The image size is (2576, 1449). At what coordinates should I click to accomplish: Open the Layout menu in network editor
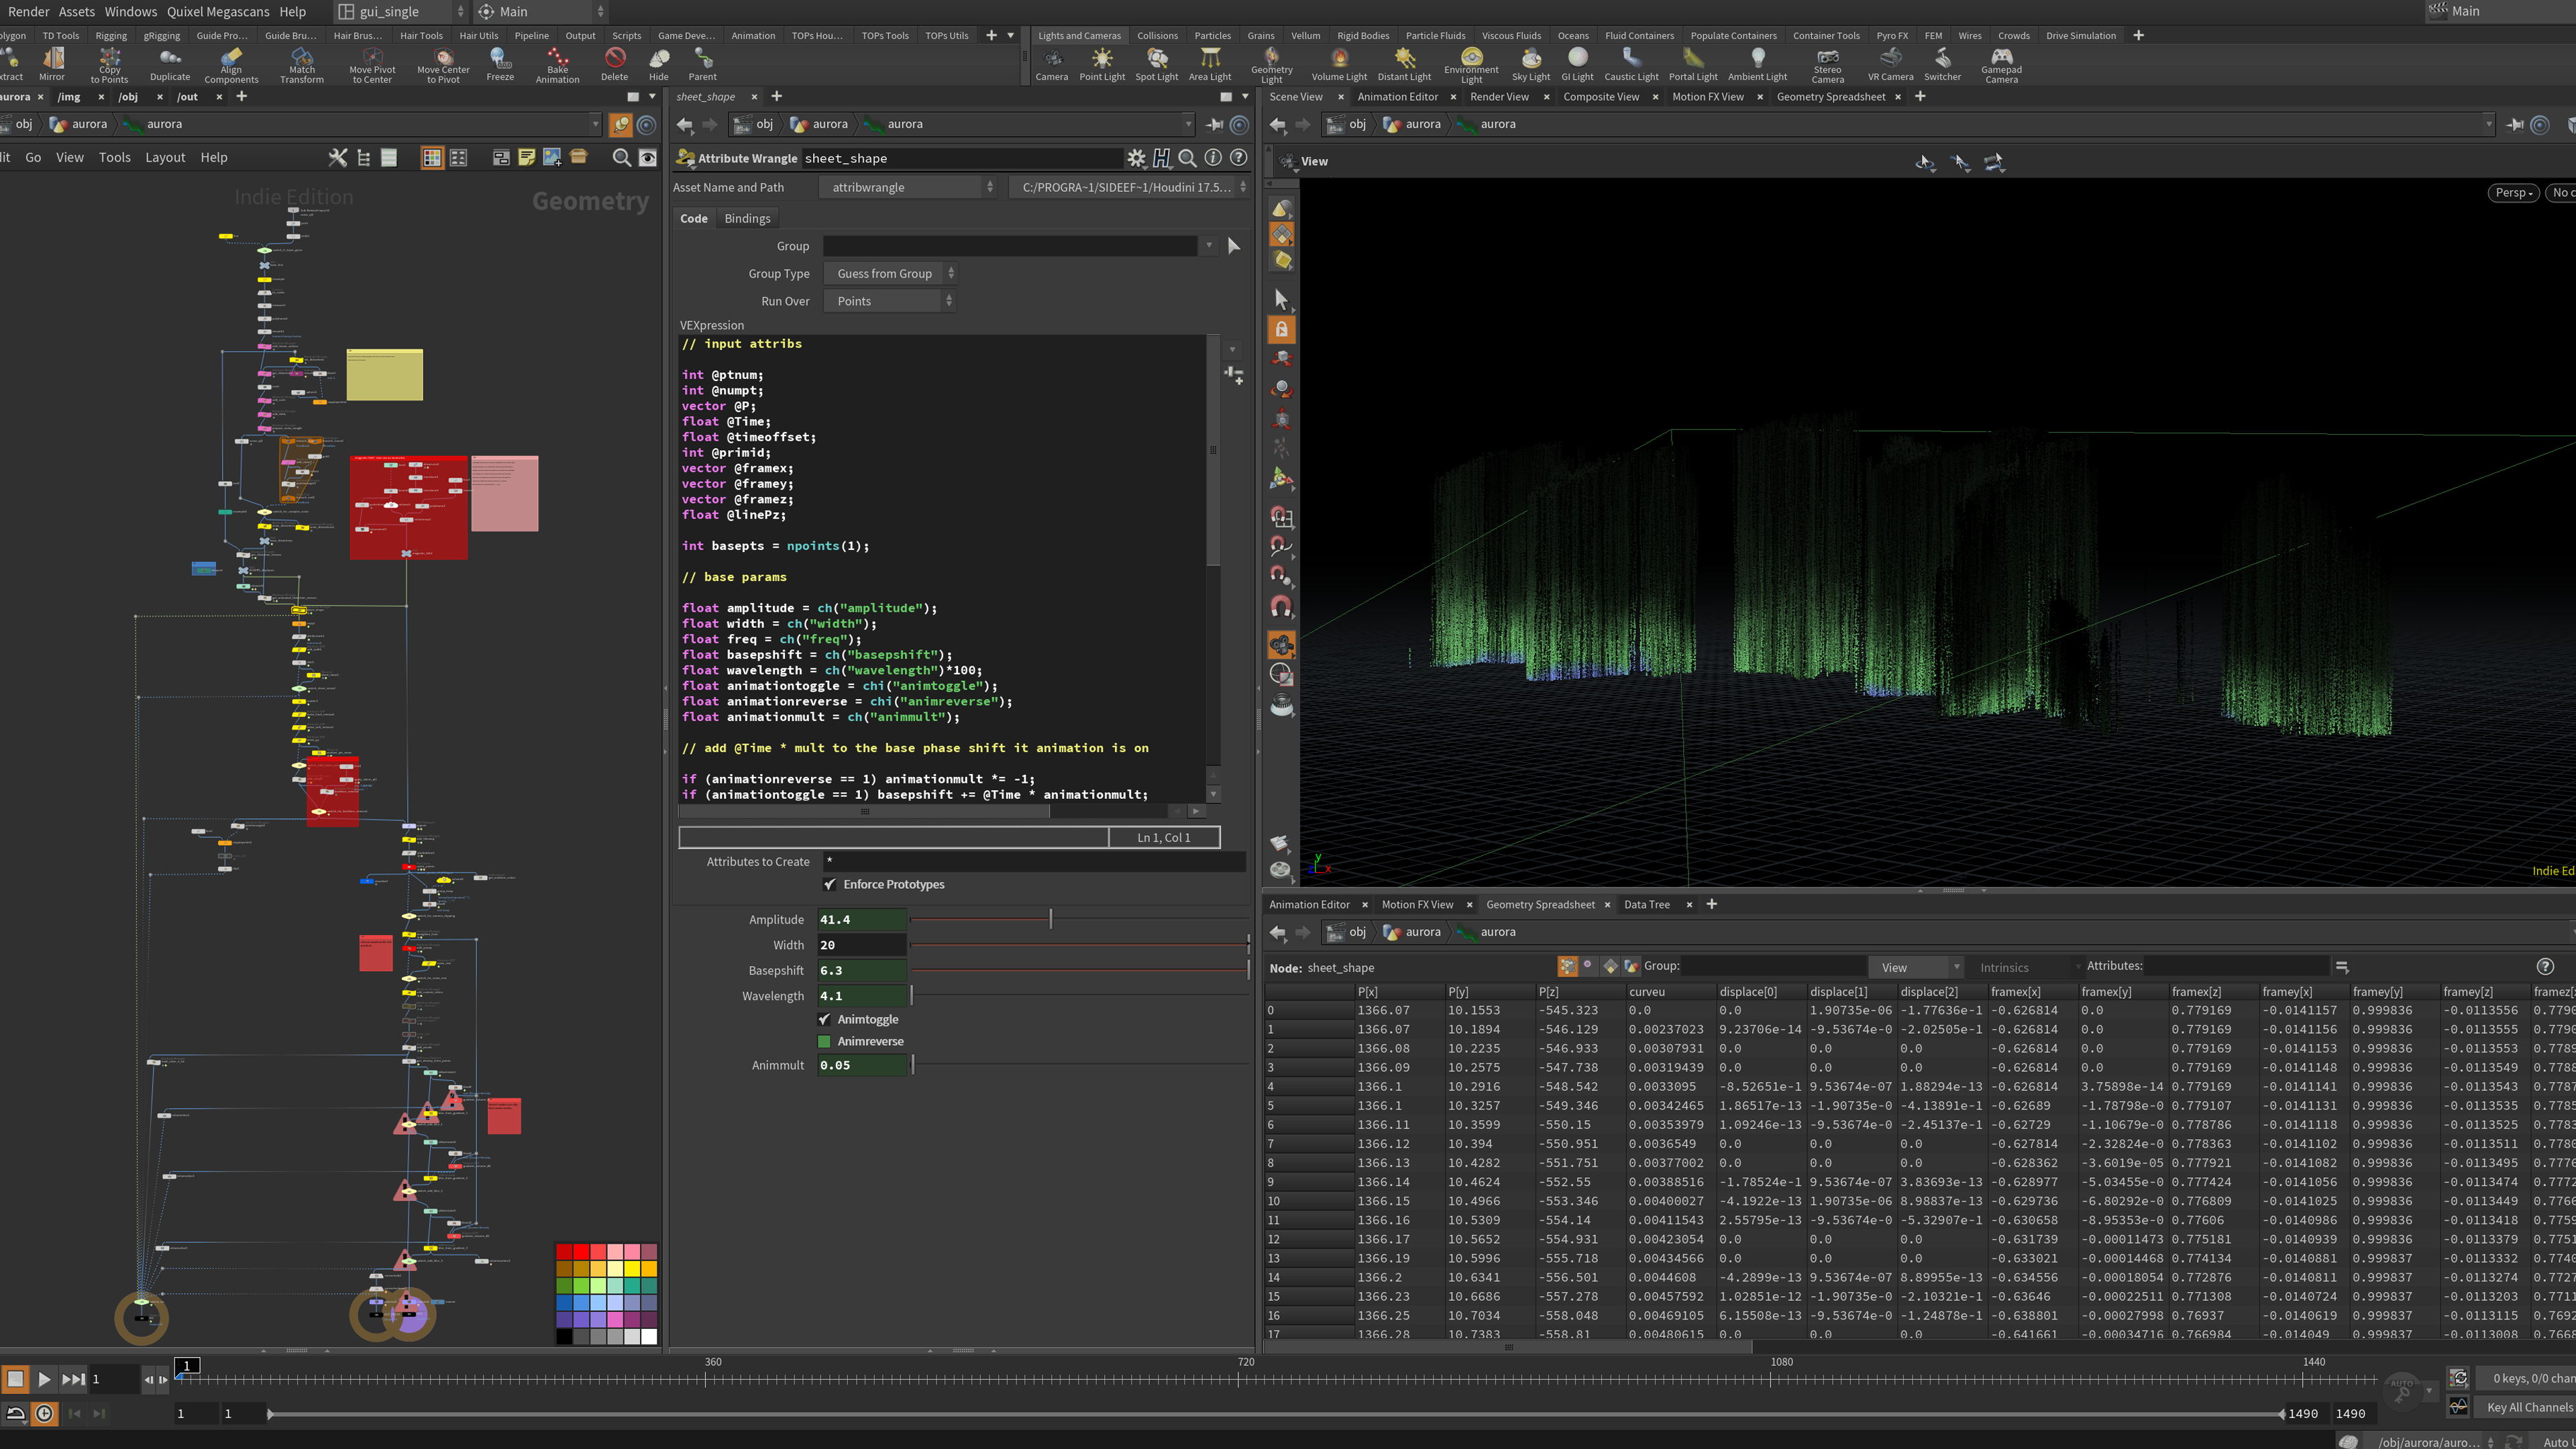click(x=165, y=157)
